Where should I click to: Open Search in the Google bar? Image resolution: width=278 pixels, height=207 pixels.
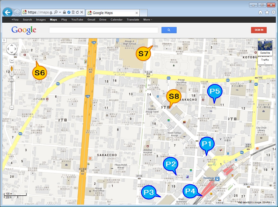coord(27,20)
